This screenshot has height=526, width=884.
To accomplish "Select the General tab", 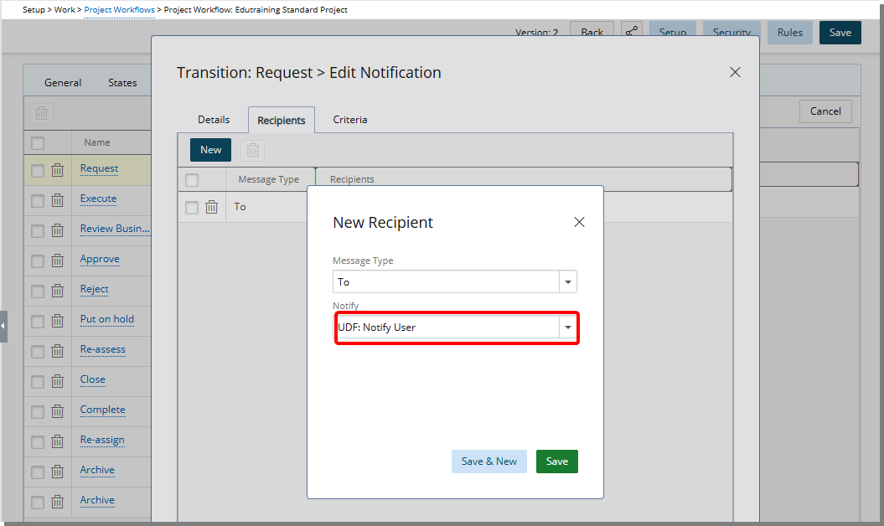I will (63, 82).
